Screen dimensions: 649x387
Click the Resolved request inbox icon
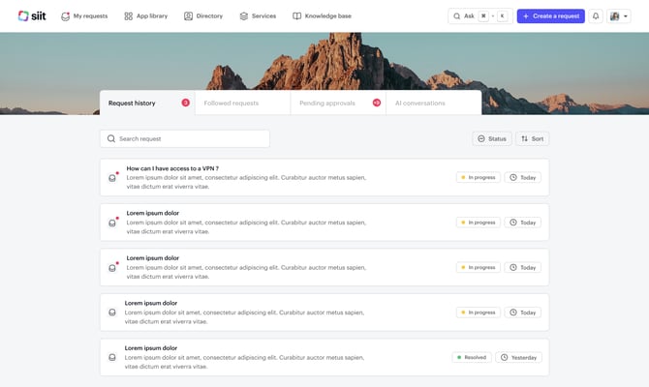point(112,357)
